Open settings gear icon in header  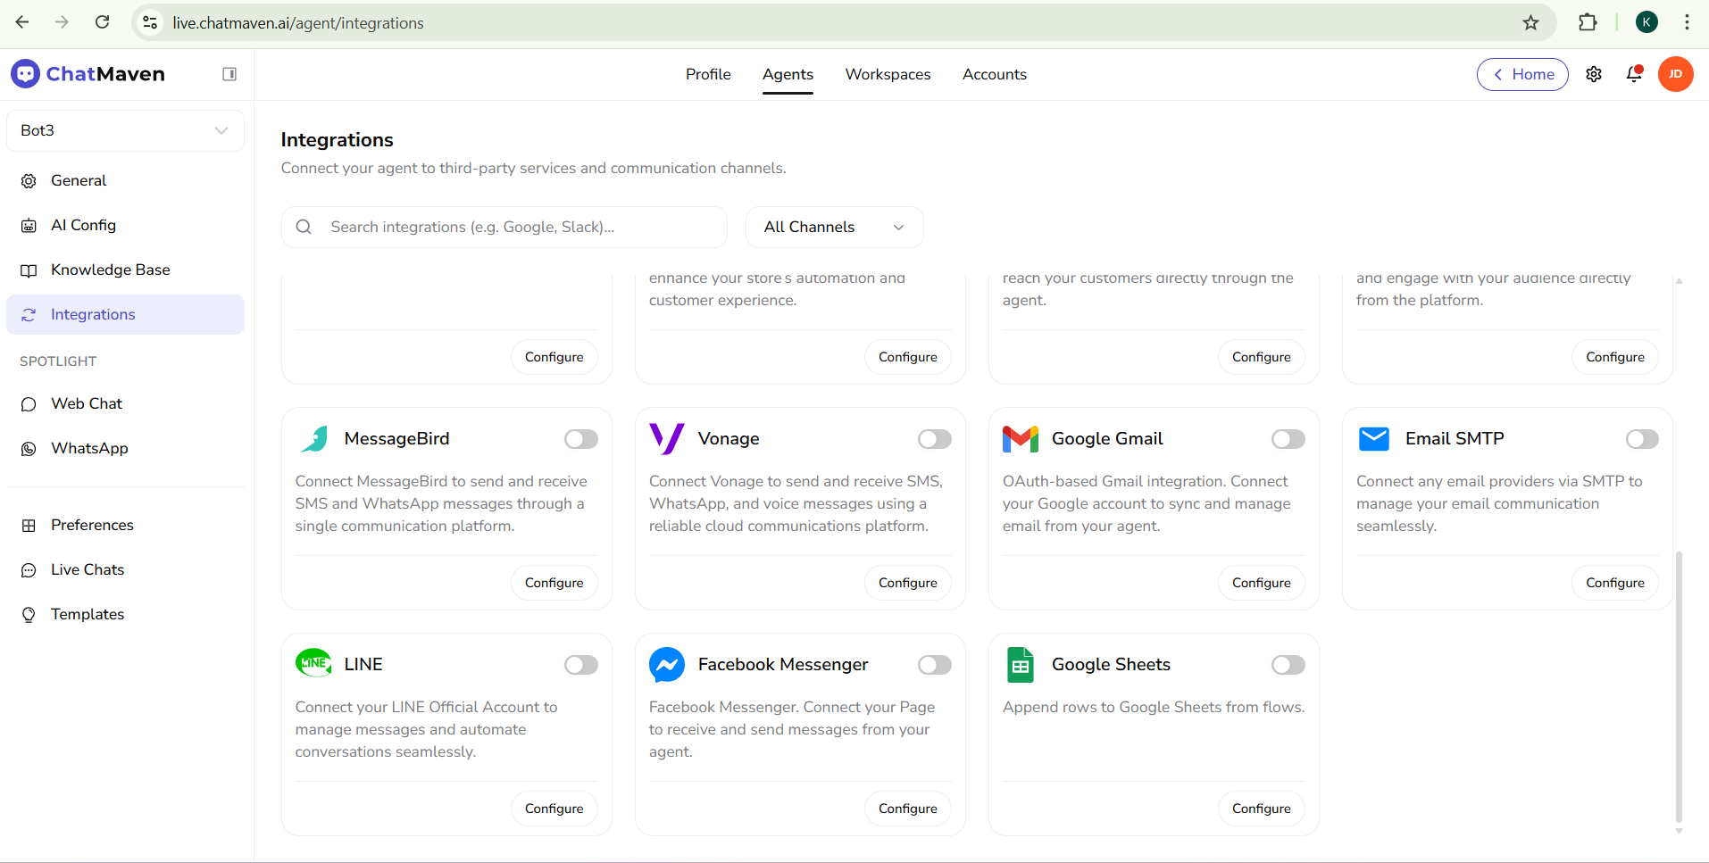(1594, 74)
